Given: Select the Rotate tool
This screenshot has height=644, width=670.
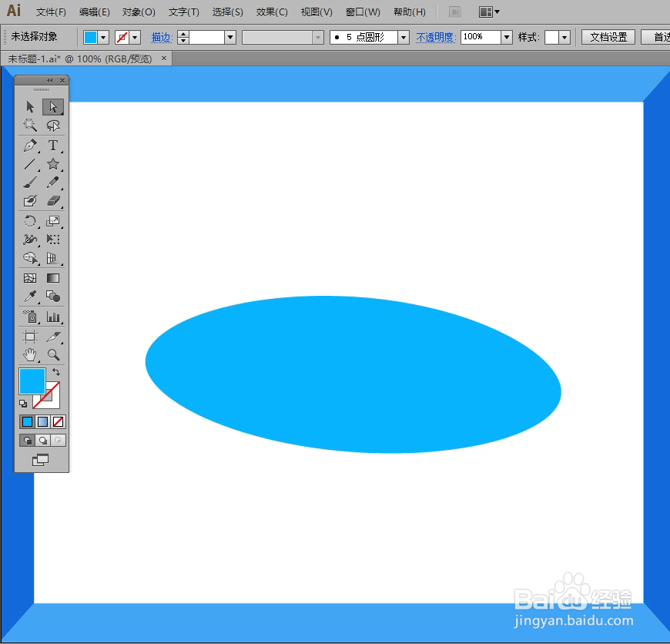Looking at the screenshot, I should coord(30,221).
